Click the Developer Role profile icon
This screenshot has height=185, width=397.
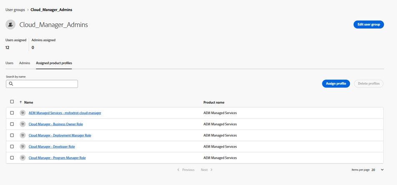23,147
